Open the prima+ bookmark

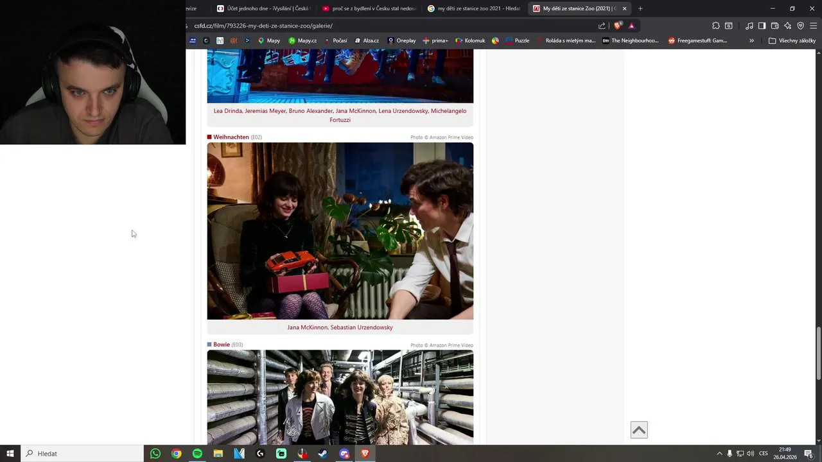click(435, 40)
